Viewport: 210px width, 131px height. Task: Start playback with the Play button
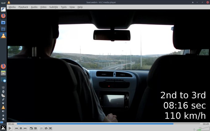(10, 128)
